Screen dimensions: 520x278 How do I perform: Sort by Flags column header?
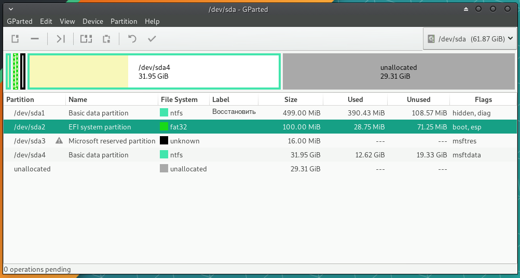coord(483,99)
